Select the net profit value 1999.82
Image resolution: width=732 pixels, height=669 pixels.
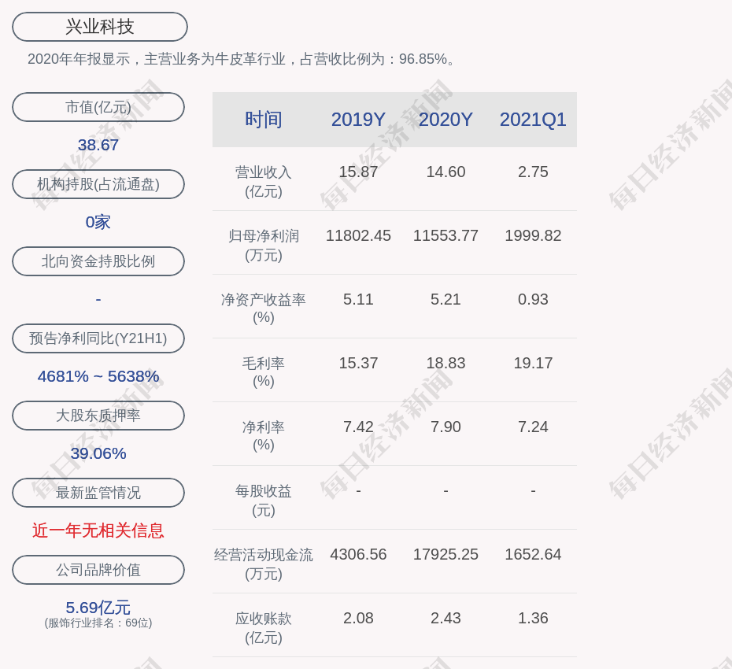coord(533,235)
